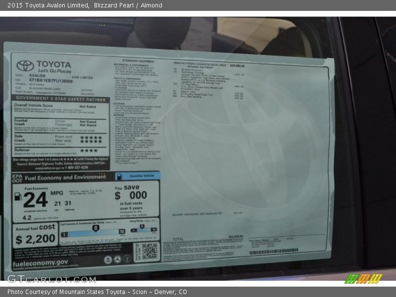
Task: Click the Side Crash front seat stars
Action: point(91,137)
